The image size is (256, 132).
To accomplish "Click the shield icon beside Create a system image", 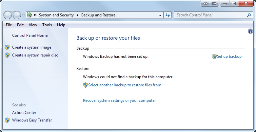I will point(7,47).
